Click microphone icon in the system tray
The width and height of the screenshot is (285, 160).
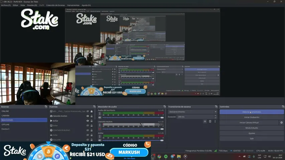254,156
